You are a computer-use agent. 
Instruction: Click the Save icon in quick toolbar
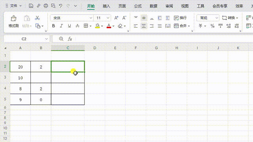(31, 6)
